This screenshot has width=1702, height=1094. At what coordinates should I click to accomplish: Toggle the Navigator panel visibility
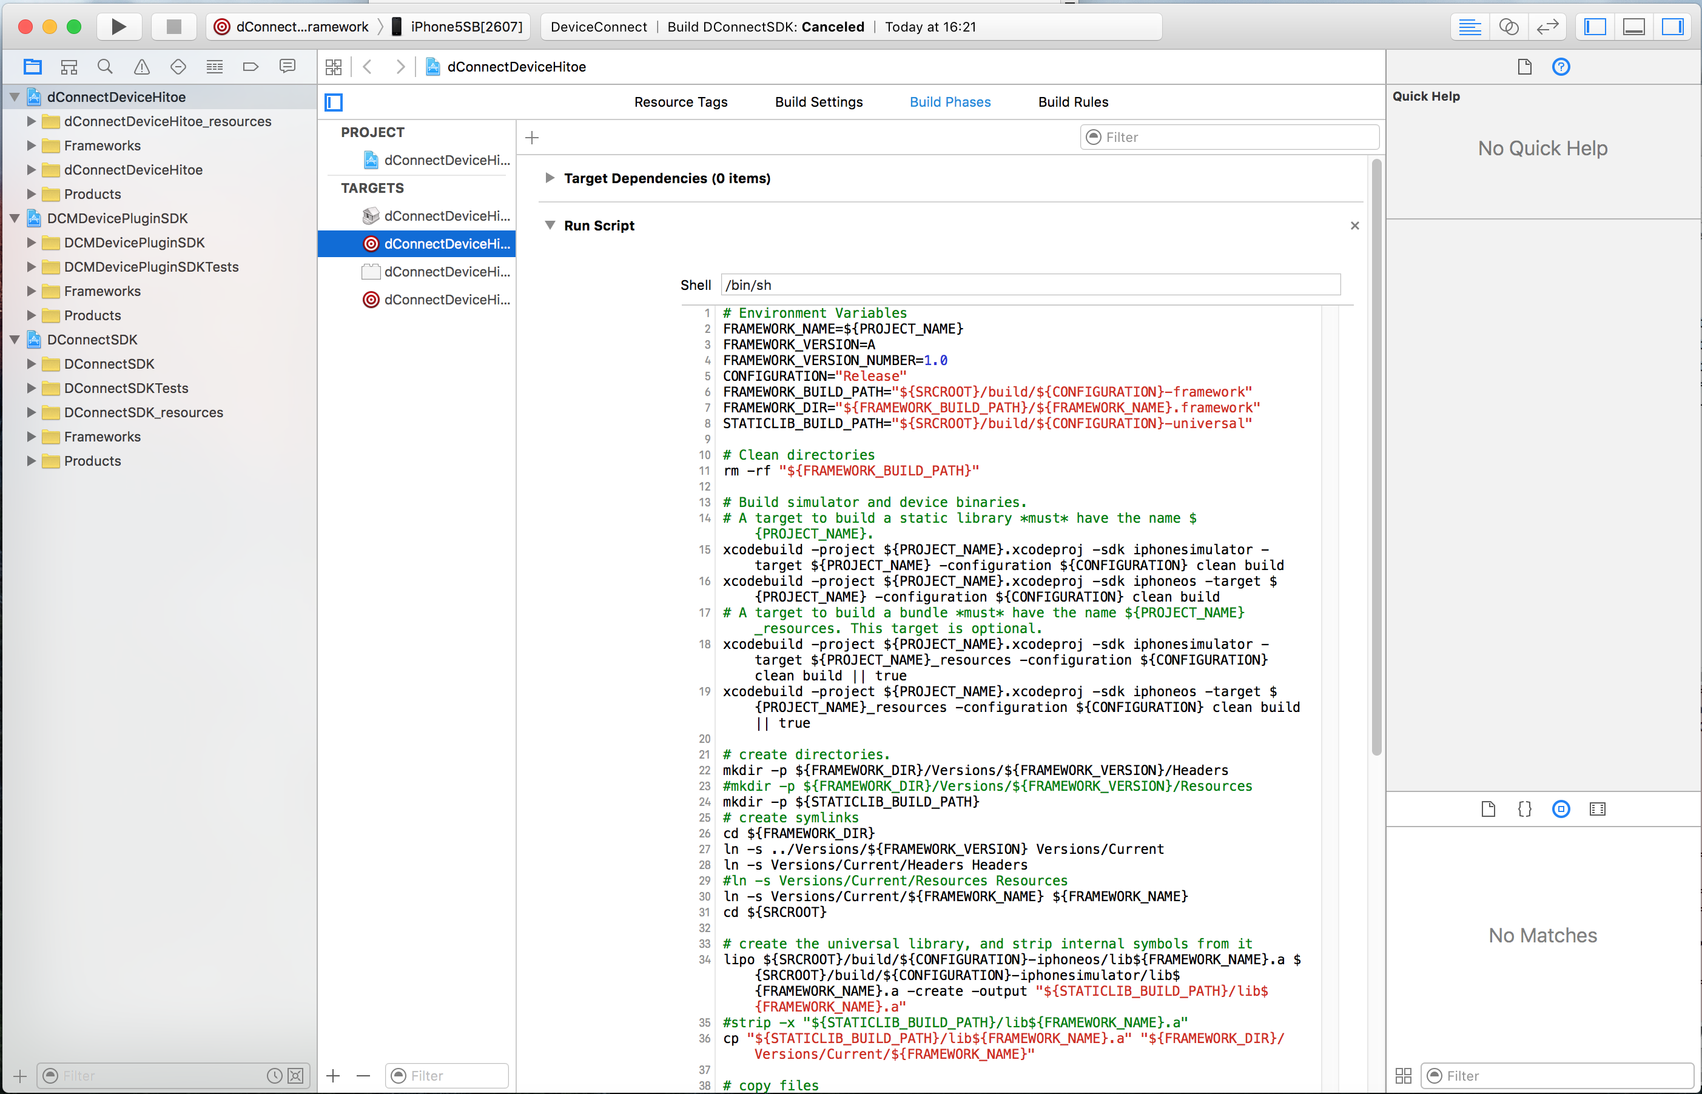point(1595,27)
